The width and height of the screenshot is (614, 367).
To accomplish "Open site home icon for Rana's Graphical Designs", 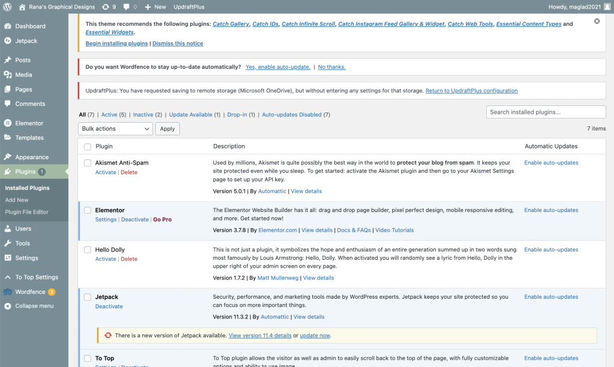I will [x=22, y=7].
